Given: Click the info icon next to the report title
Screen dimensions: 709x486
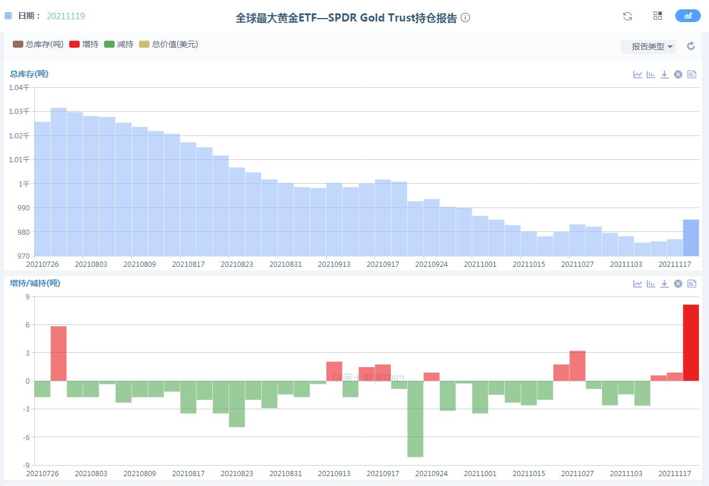Looking at the screenshot, I should 465,17.
